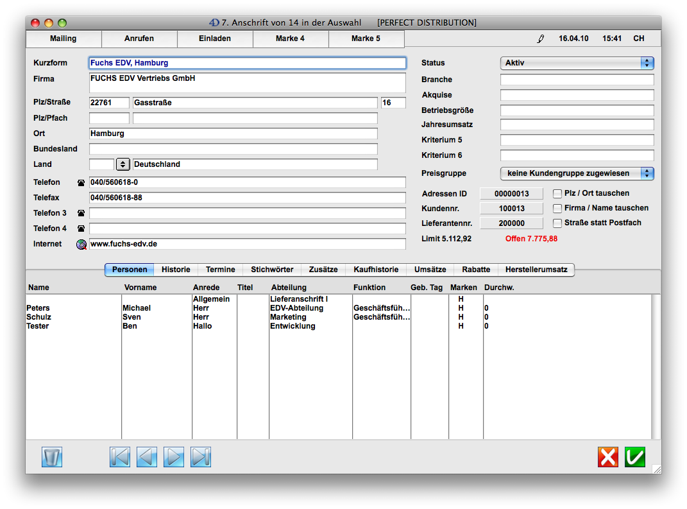687x509 pixels.
Task: Enable Plz / Ort tauschen checkbox
Action: point(557,194)
